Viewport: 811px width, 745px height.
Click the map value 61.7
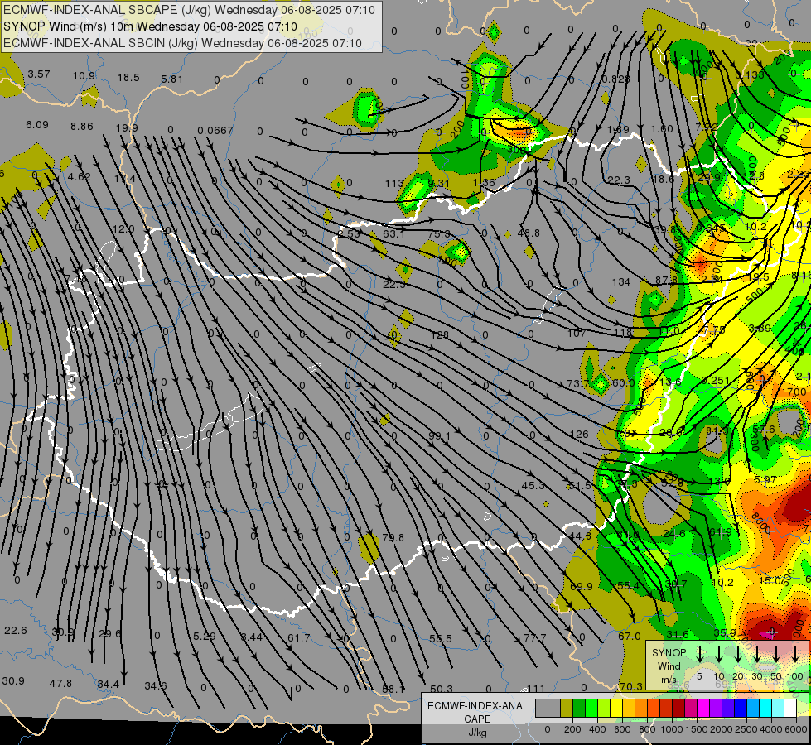point(299,638)
